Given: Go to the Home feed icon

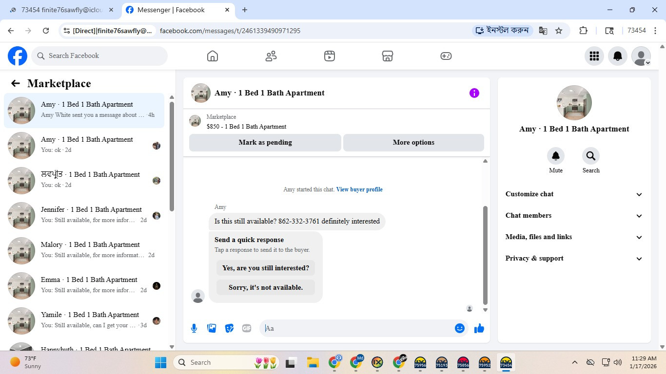Looking at the screenshot, I should [213, 56].
